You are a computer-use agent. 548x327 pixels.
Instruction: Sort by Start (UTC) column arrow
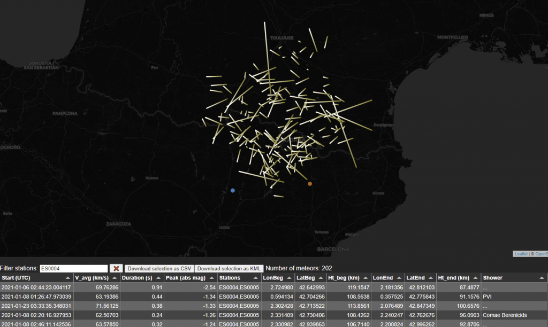[x=67, y=278]
